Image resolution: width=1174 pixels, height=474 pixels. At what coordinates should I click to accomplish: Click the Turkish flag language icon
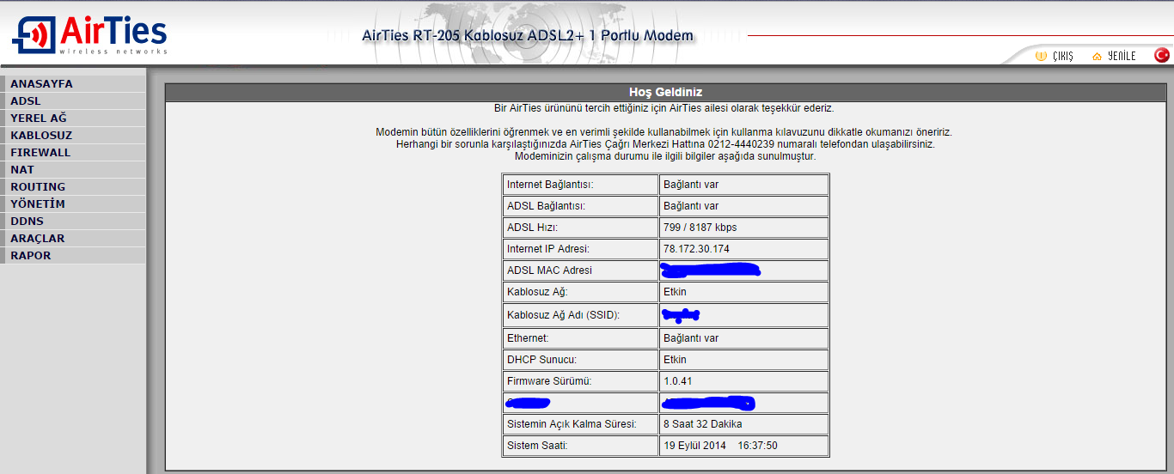[1162, 55]
